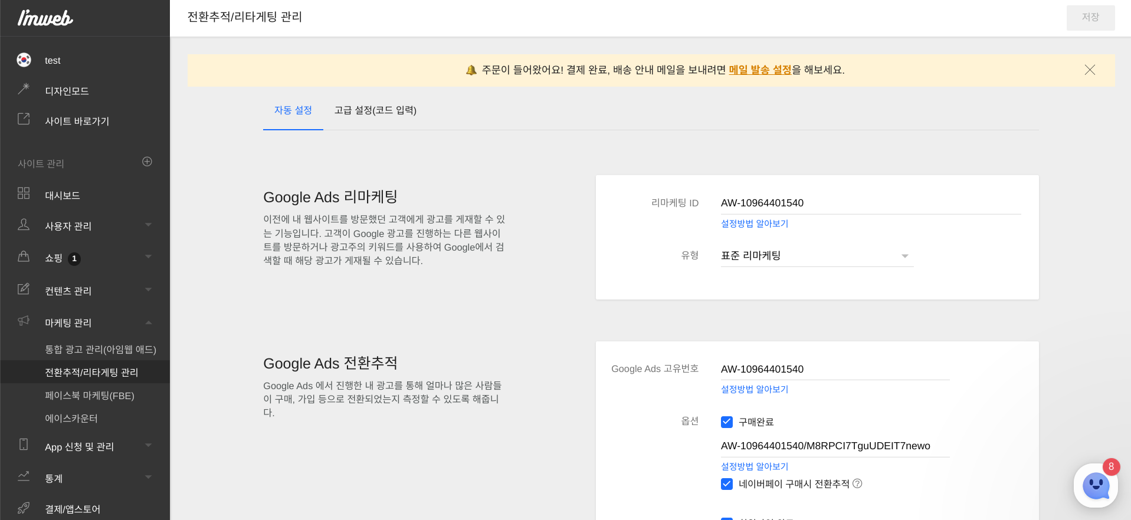
Task: Click the payment/app store rocket icon
Action: (x=24, y=508)
